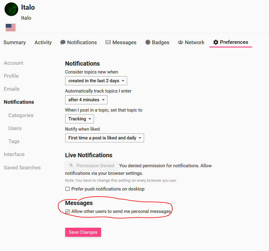Open the Activity tab
The height and width of the screenshot is (251, 269).
43,42
